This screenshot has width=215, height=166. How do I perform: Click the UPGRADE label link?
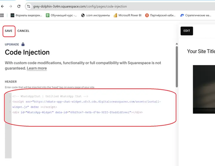pyautogui.click(x=12, y=44)
